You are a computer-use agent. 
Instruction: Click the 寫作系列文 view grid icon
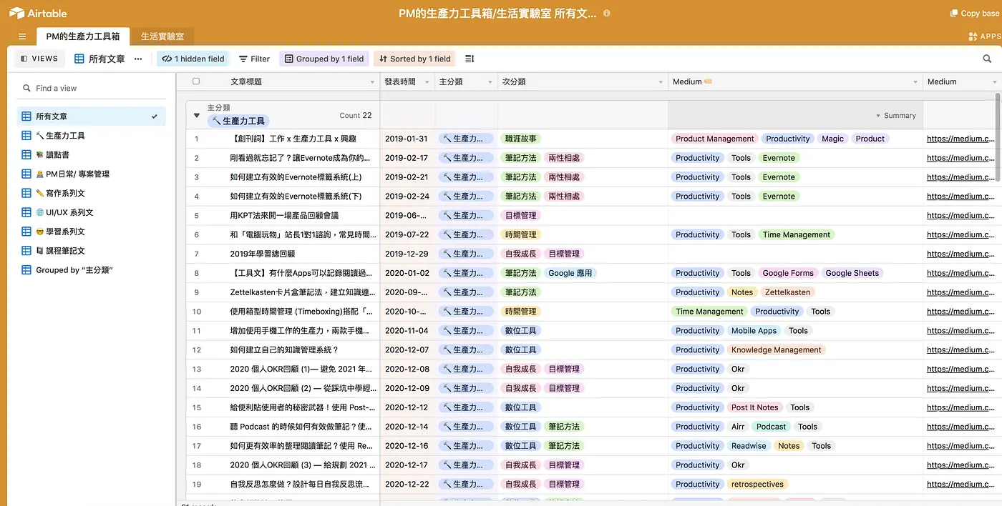26,193
